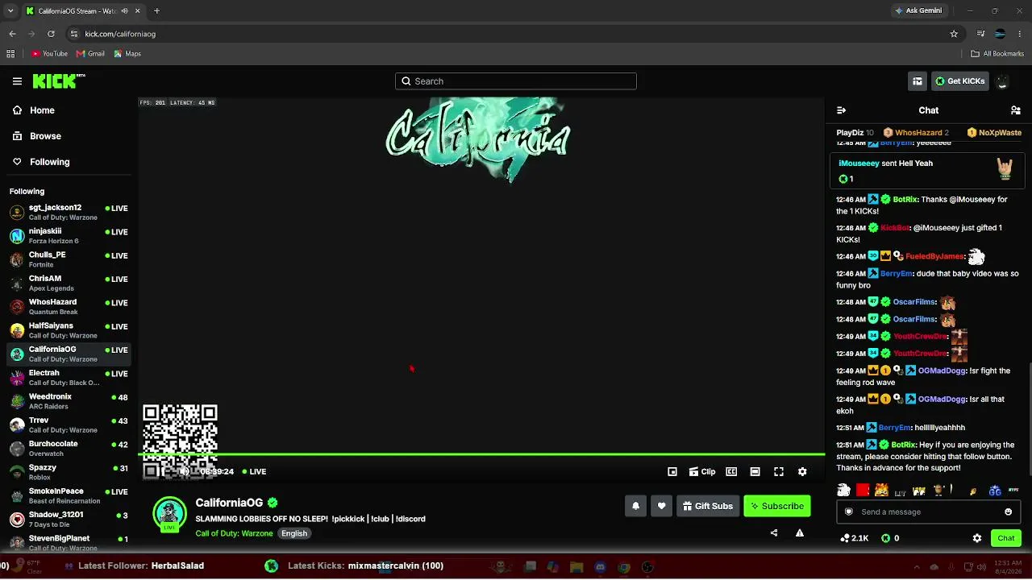Open chat settings gear
This screenshot has width=1032, height=580.
coord(977,538)
